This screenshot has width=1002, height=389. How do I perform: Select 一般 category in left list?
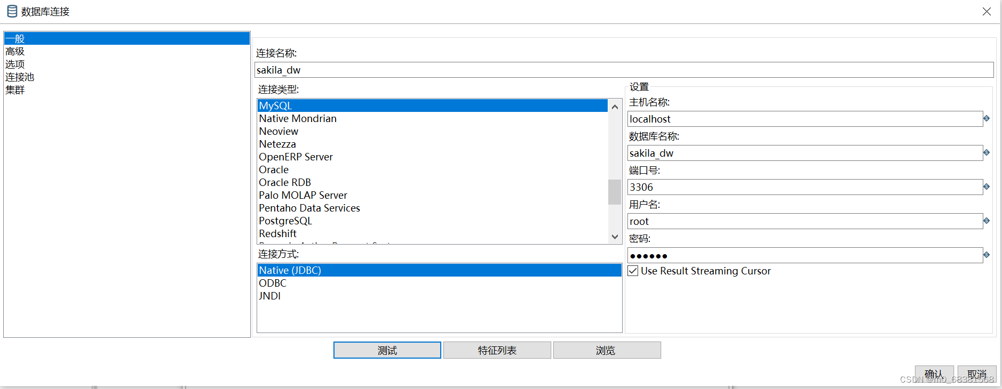tap(127, 38)
